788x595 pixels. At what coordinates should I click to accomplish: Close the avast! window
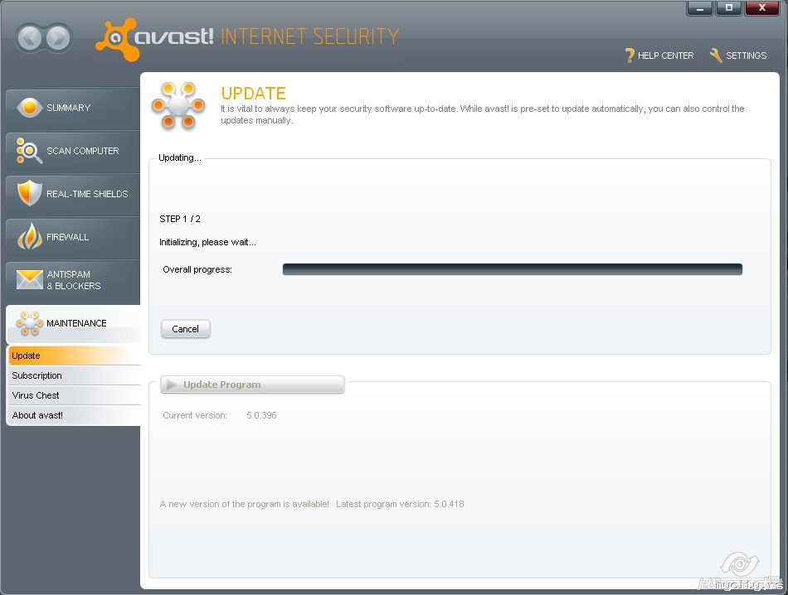coord(762,8)
